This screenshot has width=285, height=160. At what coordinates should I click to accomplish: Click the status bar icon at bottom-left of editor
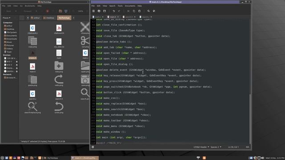click(x=93, y=147)
